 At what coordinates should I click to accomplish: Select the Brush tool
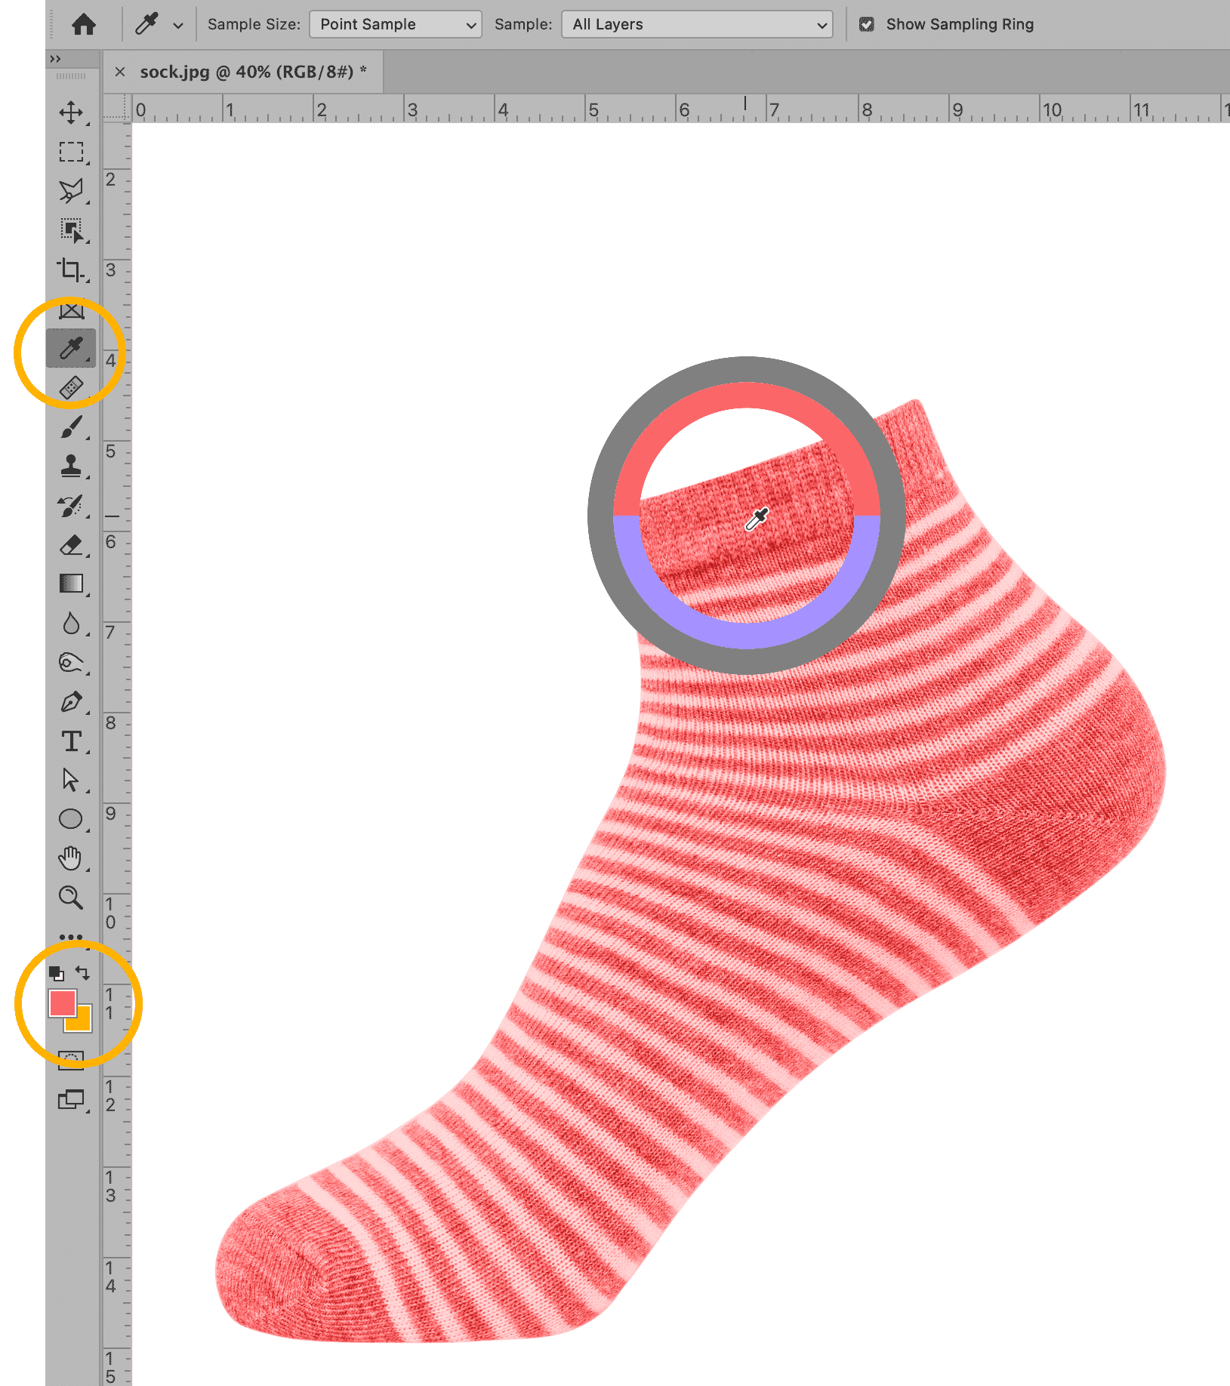coord(71,427)
